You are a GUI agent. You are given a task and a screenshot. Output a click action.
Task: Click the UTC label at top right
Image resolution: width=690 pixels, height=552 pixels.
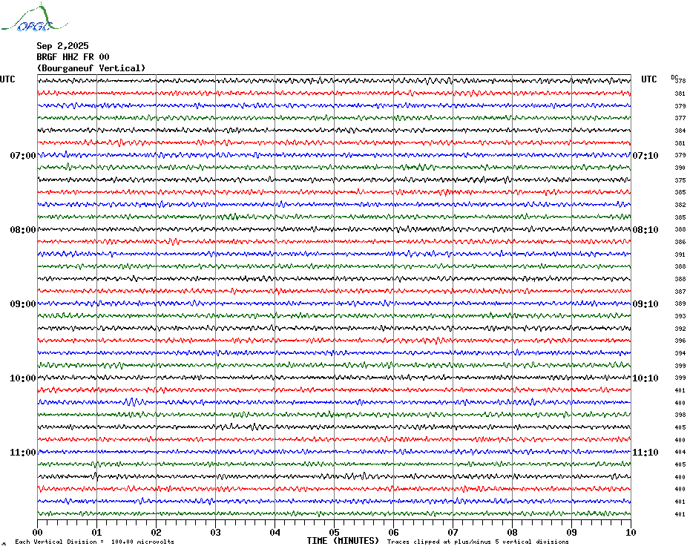(x=648, y=79)
